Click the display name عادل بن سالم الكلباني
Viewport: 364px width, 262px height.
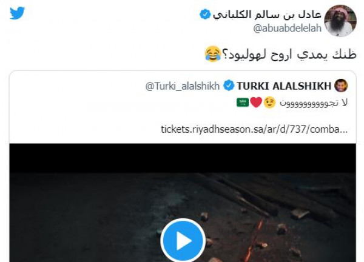click(x=267, y=15)
